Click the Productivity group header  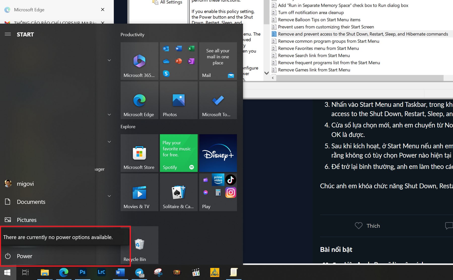pos(132,35)
